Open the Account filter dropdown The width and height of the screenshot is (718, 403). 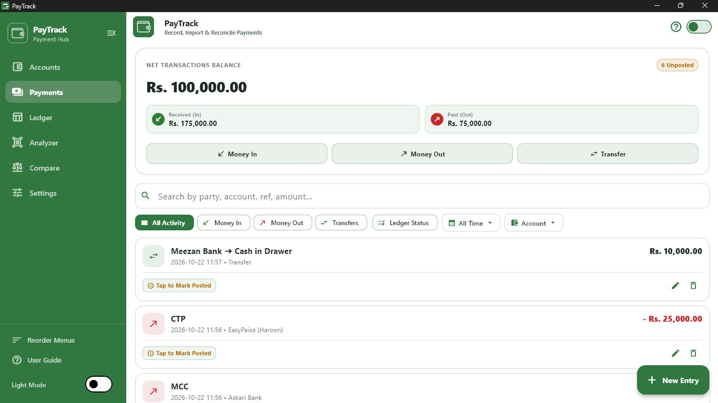534,222
